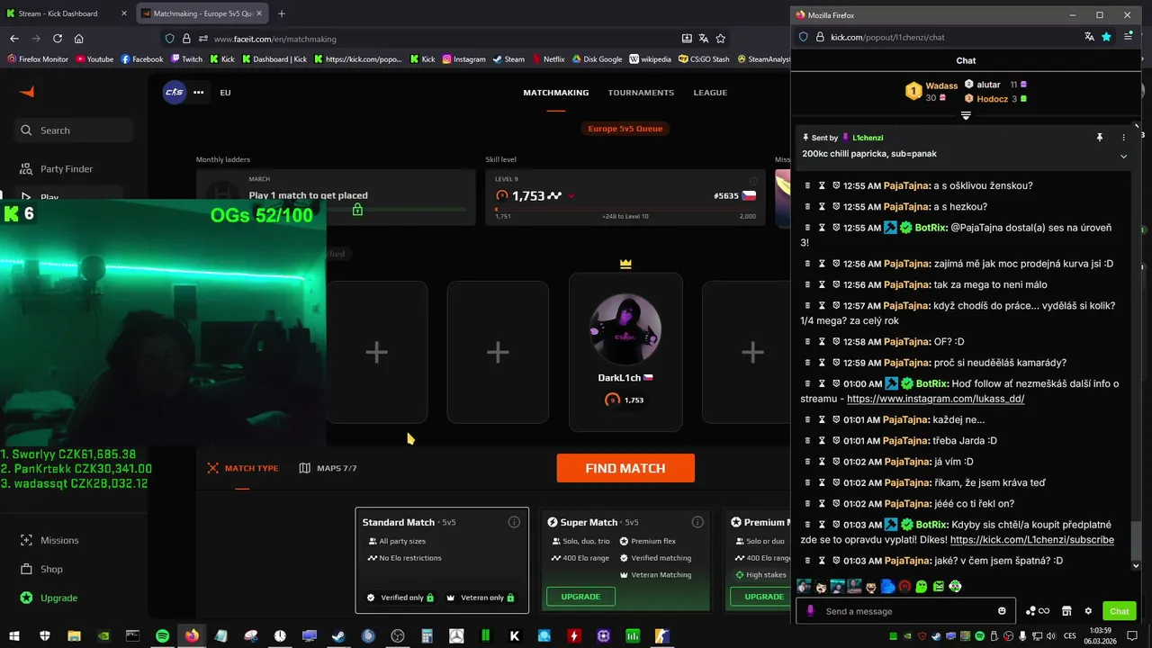
Task: Open the Kick app on taskbar
Action: point(515,635)
